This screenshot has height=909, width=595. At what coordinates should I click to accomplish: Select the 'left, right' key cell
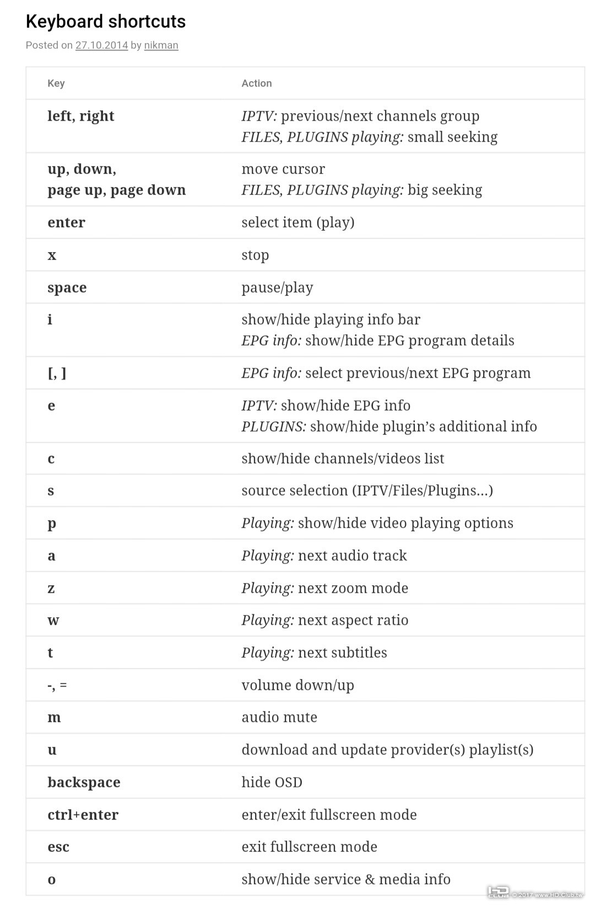point(81,116)
